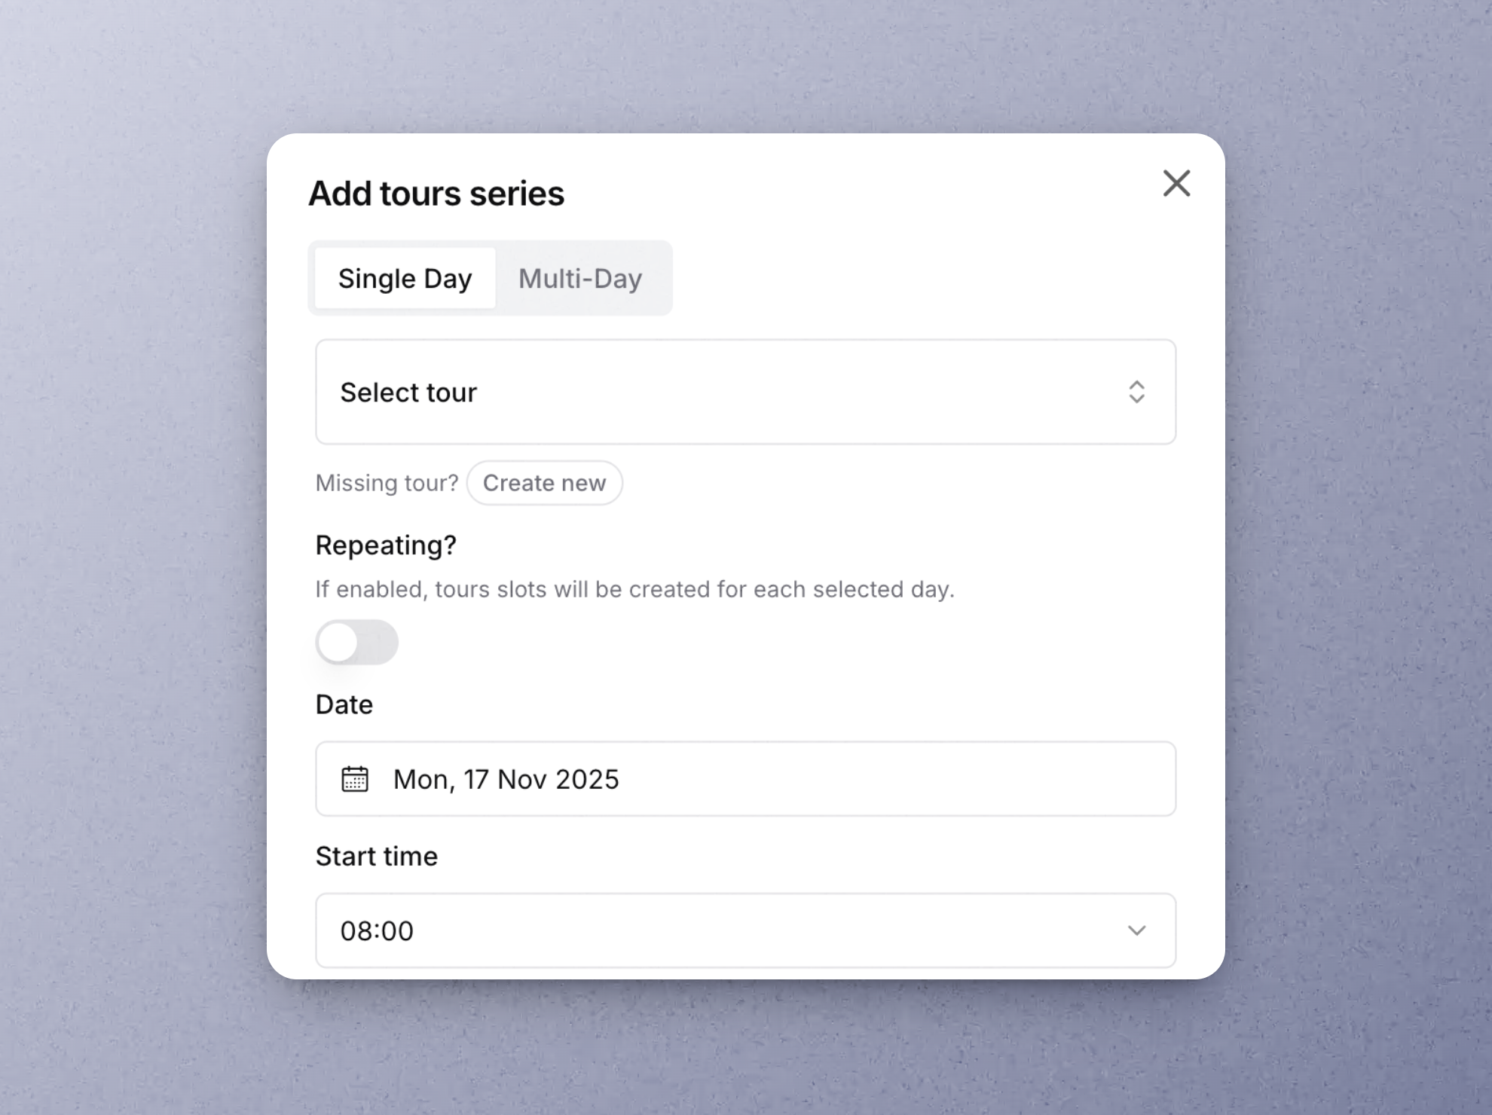Click Create new to add a missing tour
Image resolution: width=1492 pixels, height=1115 pixels.
coord(545,483)
